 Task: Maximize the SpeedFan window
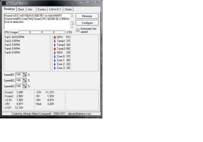(88, 2)
